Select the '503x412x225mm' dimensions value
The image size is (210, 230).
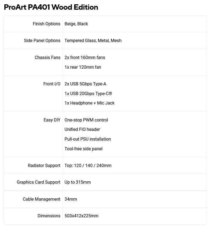[x=81, y=216]
